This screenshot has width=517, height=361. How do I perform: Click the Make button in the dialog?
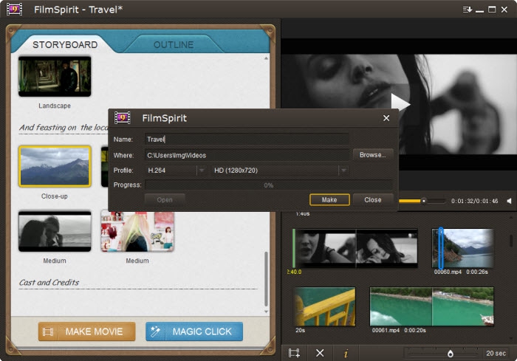click(329, 200)
